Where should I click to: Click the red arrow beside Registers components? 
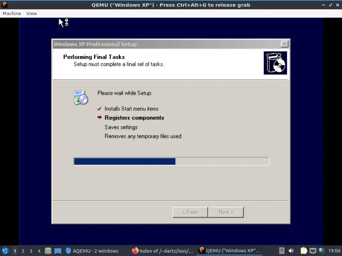click(x=100, y=117)
